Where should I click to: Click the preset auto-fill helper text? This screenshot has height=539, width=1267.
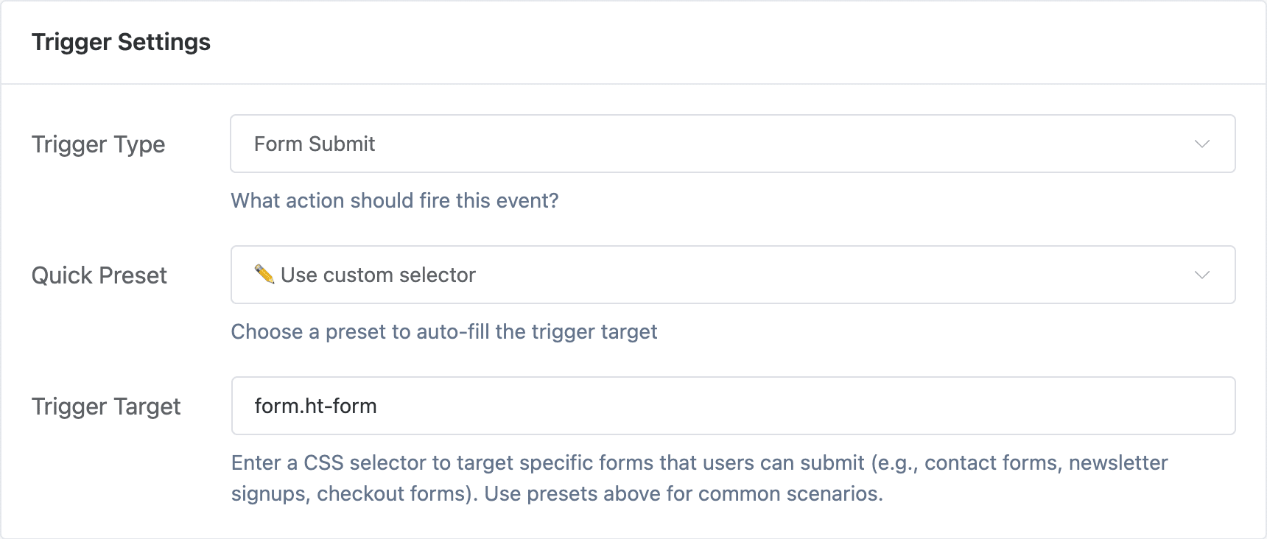pos(443,331)
